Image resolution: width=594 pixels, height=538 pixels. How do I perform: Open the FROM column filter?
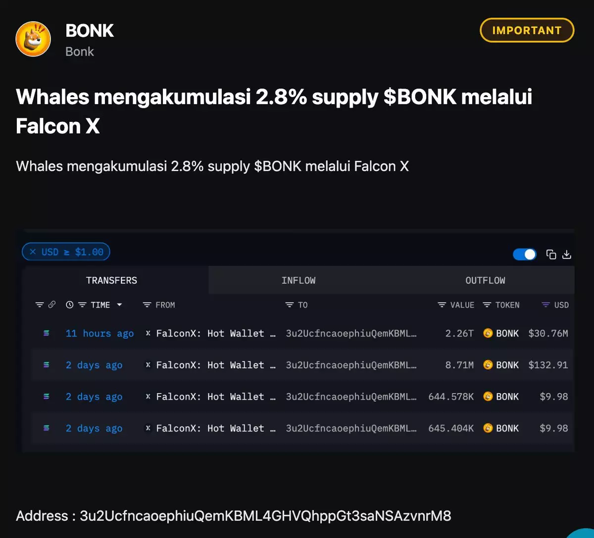147,305
